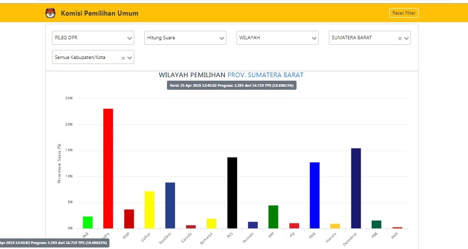468x249 pixels.
Task: Click the Reset Filter button
Action: click(403, 13)
